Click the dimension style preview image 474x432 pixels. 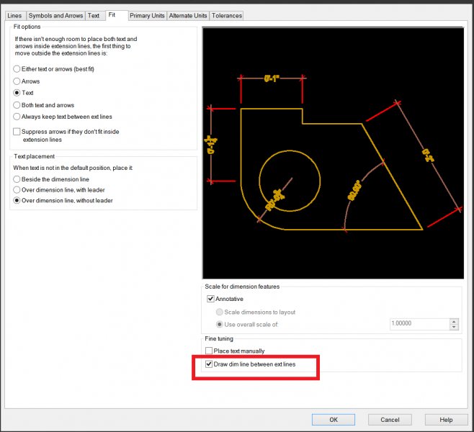click(333, 153)
